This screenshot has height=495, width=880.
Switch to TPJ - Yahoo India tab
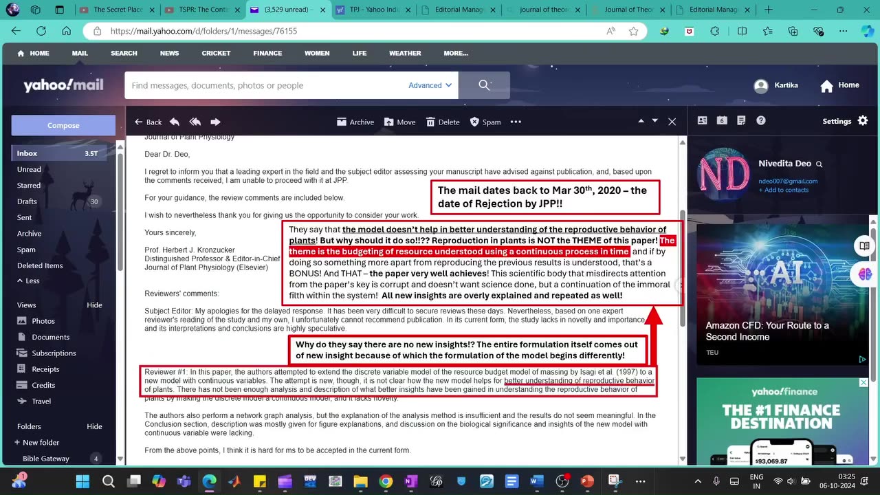click(372, 10)
